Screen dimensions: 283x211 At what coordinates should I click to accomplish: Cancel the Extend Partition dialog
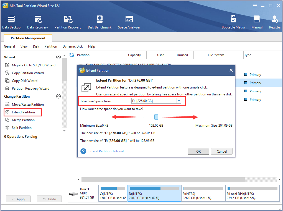tap(222, 152)
